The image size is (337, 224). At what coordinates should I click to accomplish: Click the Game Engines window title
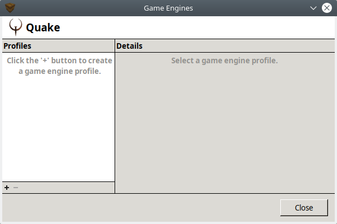pyautogui.click(x=168, y=8)
